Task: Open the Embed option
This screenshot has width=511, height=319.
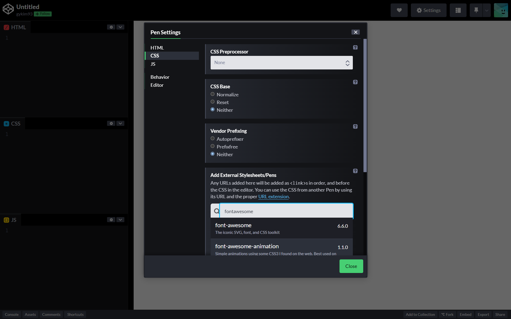Action: click(465, 314)
